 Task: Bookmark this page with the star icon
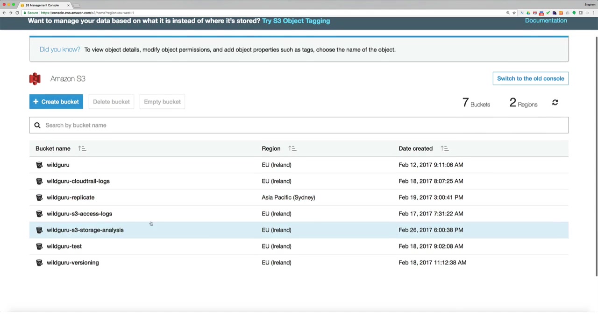(514, 13)
